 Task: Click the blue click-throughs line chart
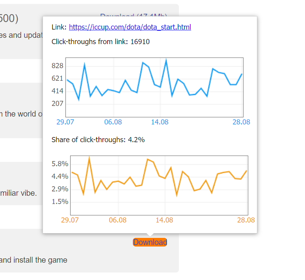(x=154, y=87)
